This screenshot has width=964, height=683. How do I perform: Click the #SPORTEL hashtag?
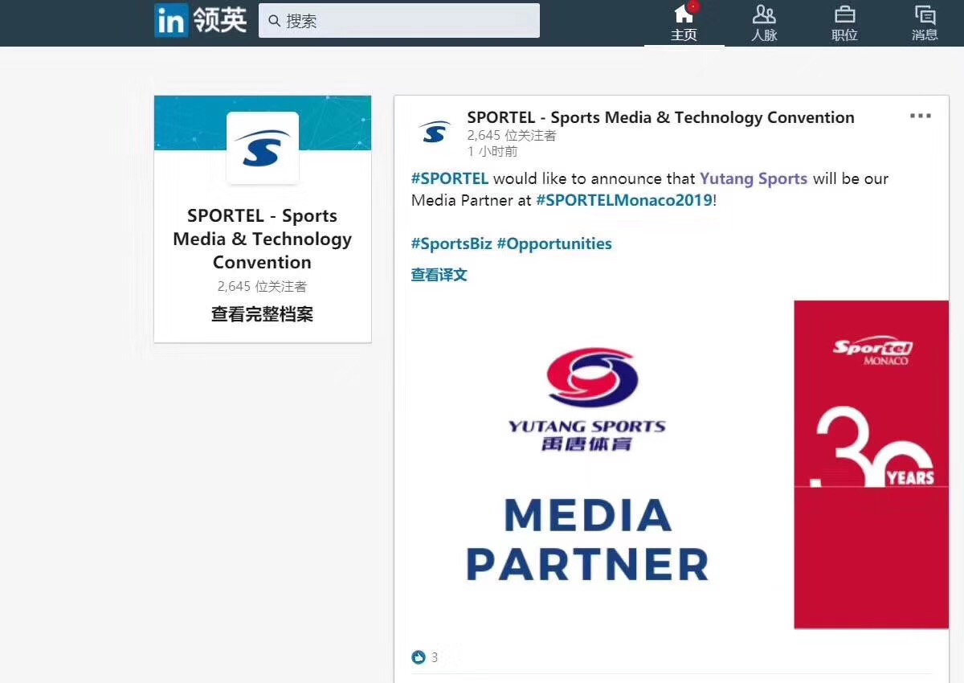450,178
